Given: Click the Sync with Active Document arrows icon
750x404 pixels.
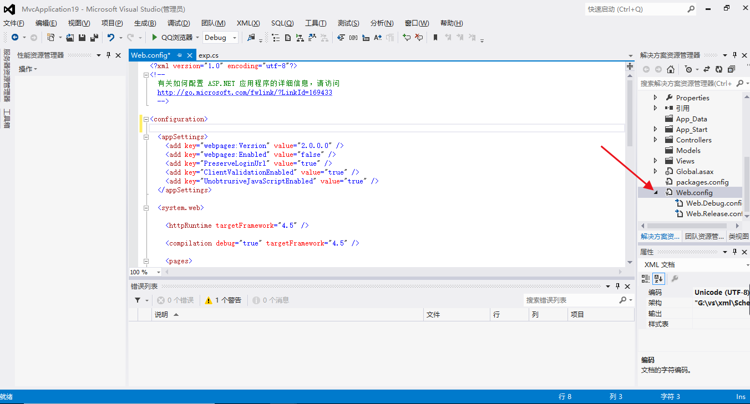Looking at the screenshot, I should click(707, 69).
